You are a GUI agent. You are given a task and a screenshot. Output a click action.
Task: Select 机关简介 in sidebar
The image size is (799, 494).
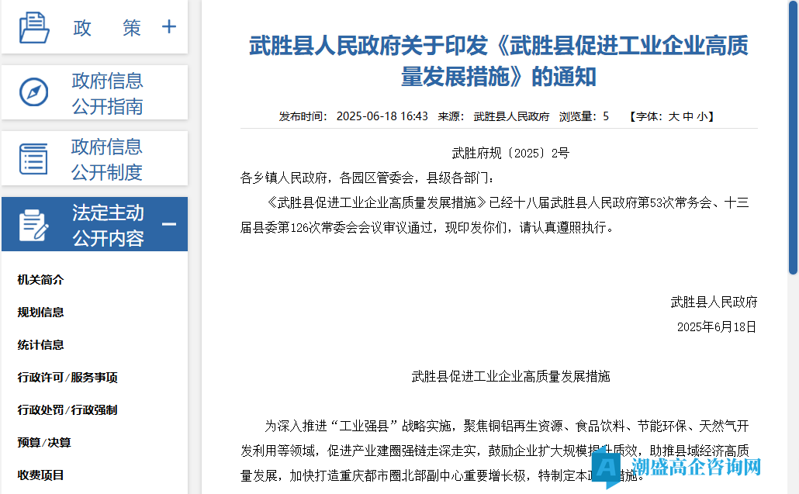pos(40,280)
